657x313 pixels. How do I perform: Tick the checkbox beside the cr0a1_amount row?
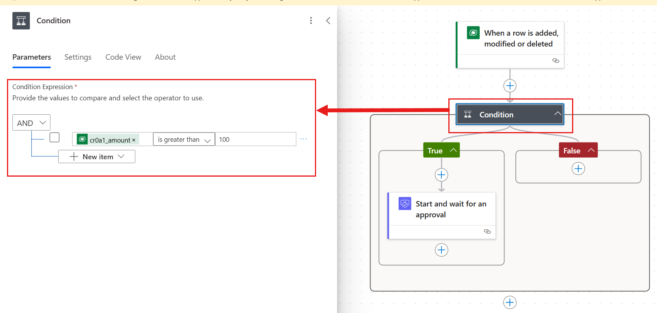tap(55, 138)
